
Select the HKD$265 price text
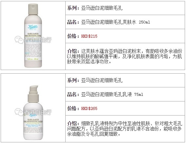tap(89, 108)
